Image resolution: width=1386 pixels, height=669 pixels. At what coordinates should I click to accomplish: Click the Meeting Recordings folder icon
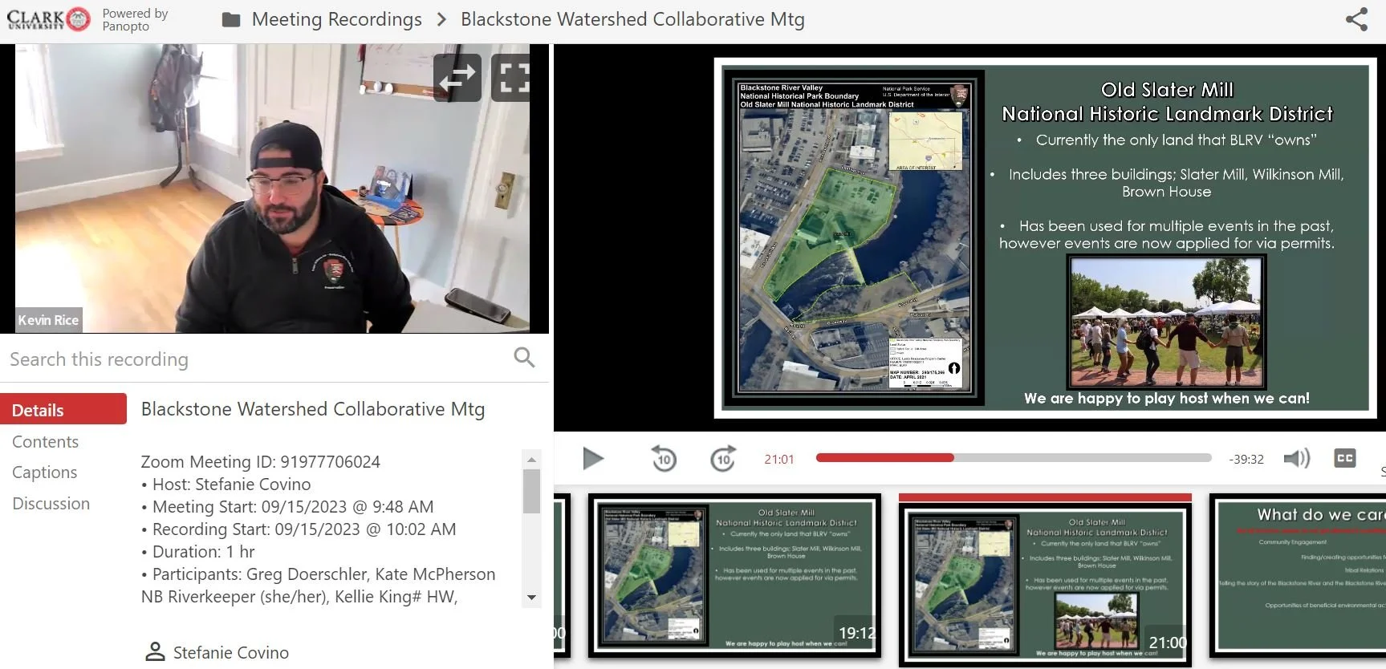coord(231,19)
